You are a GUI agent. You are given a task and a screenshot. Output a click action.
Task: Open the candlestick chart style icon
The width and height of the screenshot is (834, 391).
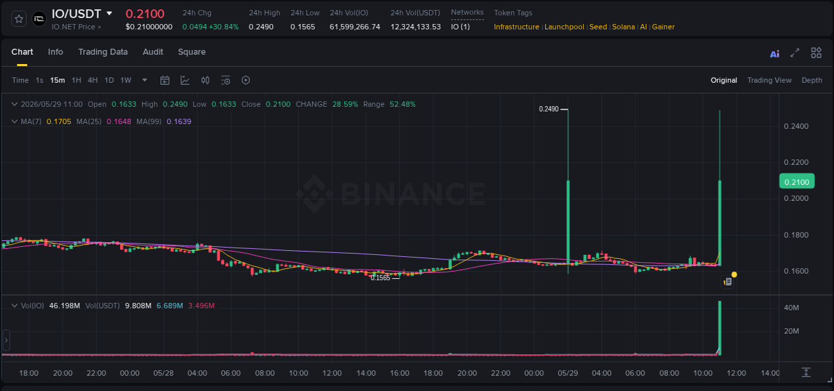(205, 80)
